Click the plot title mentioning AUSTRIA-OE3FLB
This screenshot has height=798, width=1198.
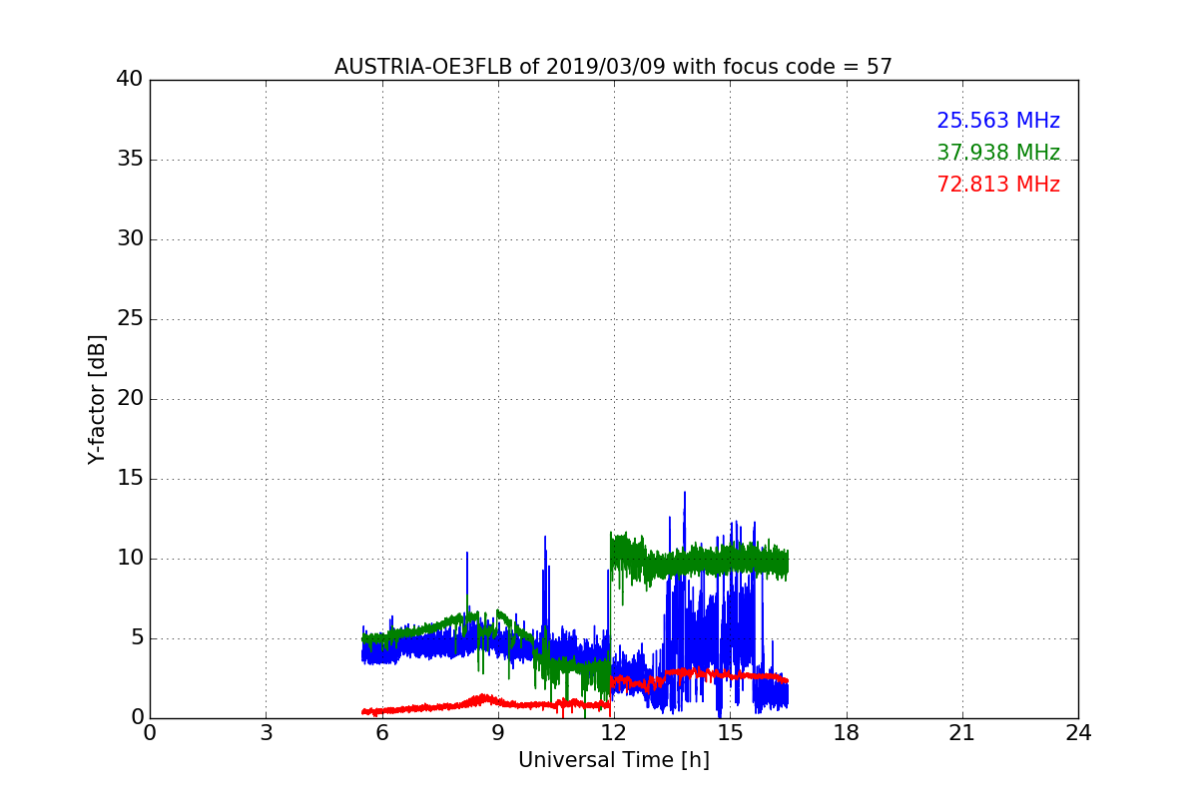[613, 67]
